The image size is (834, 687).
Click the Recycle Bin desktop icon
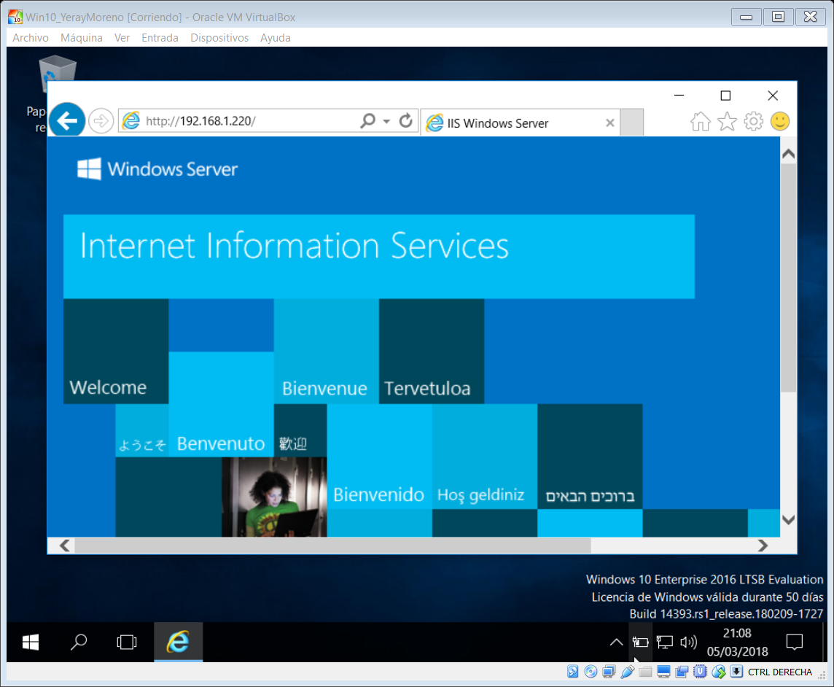coord(58,74)
